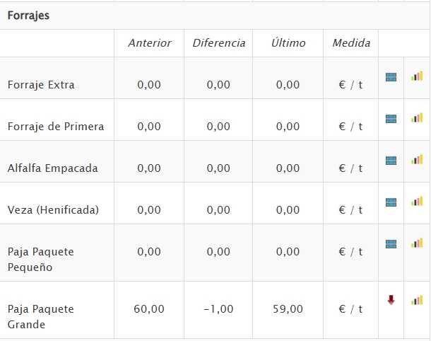
Task: Open the chart icon for Paja Paquete Grande
Action: coord(417,300)
